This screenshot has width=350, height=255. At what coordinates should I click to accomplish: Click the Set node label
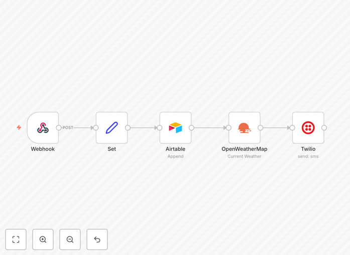point(112,149)
